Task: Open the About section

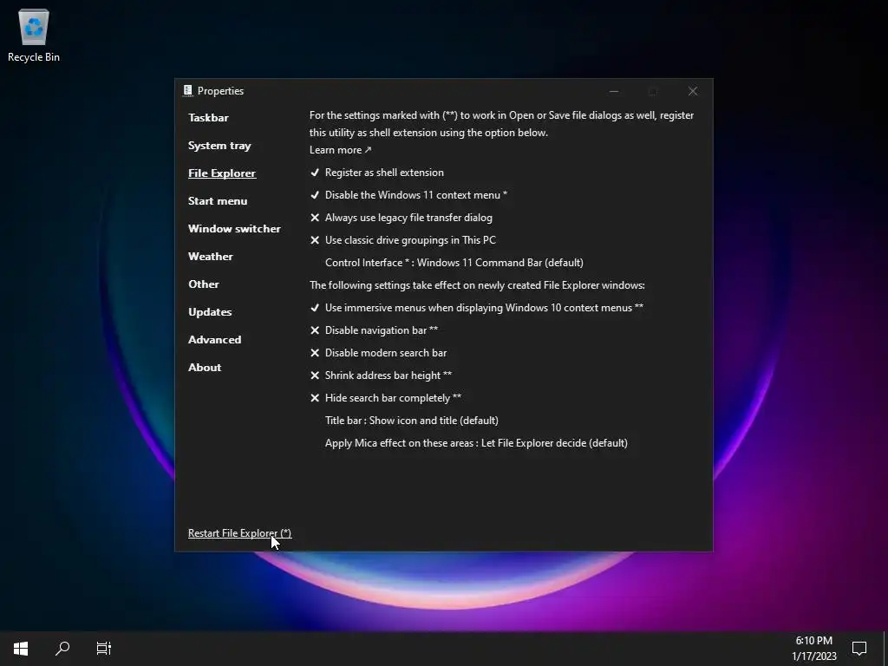Action: click(205, 368)
